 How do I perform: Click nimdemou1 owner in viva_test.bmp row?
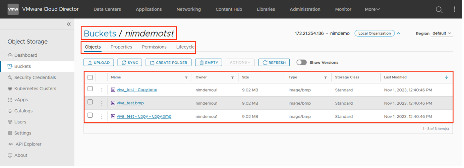[207, 103]
